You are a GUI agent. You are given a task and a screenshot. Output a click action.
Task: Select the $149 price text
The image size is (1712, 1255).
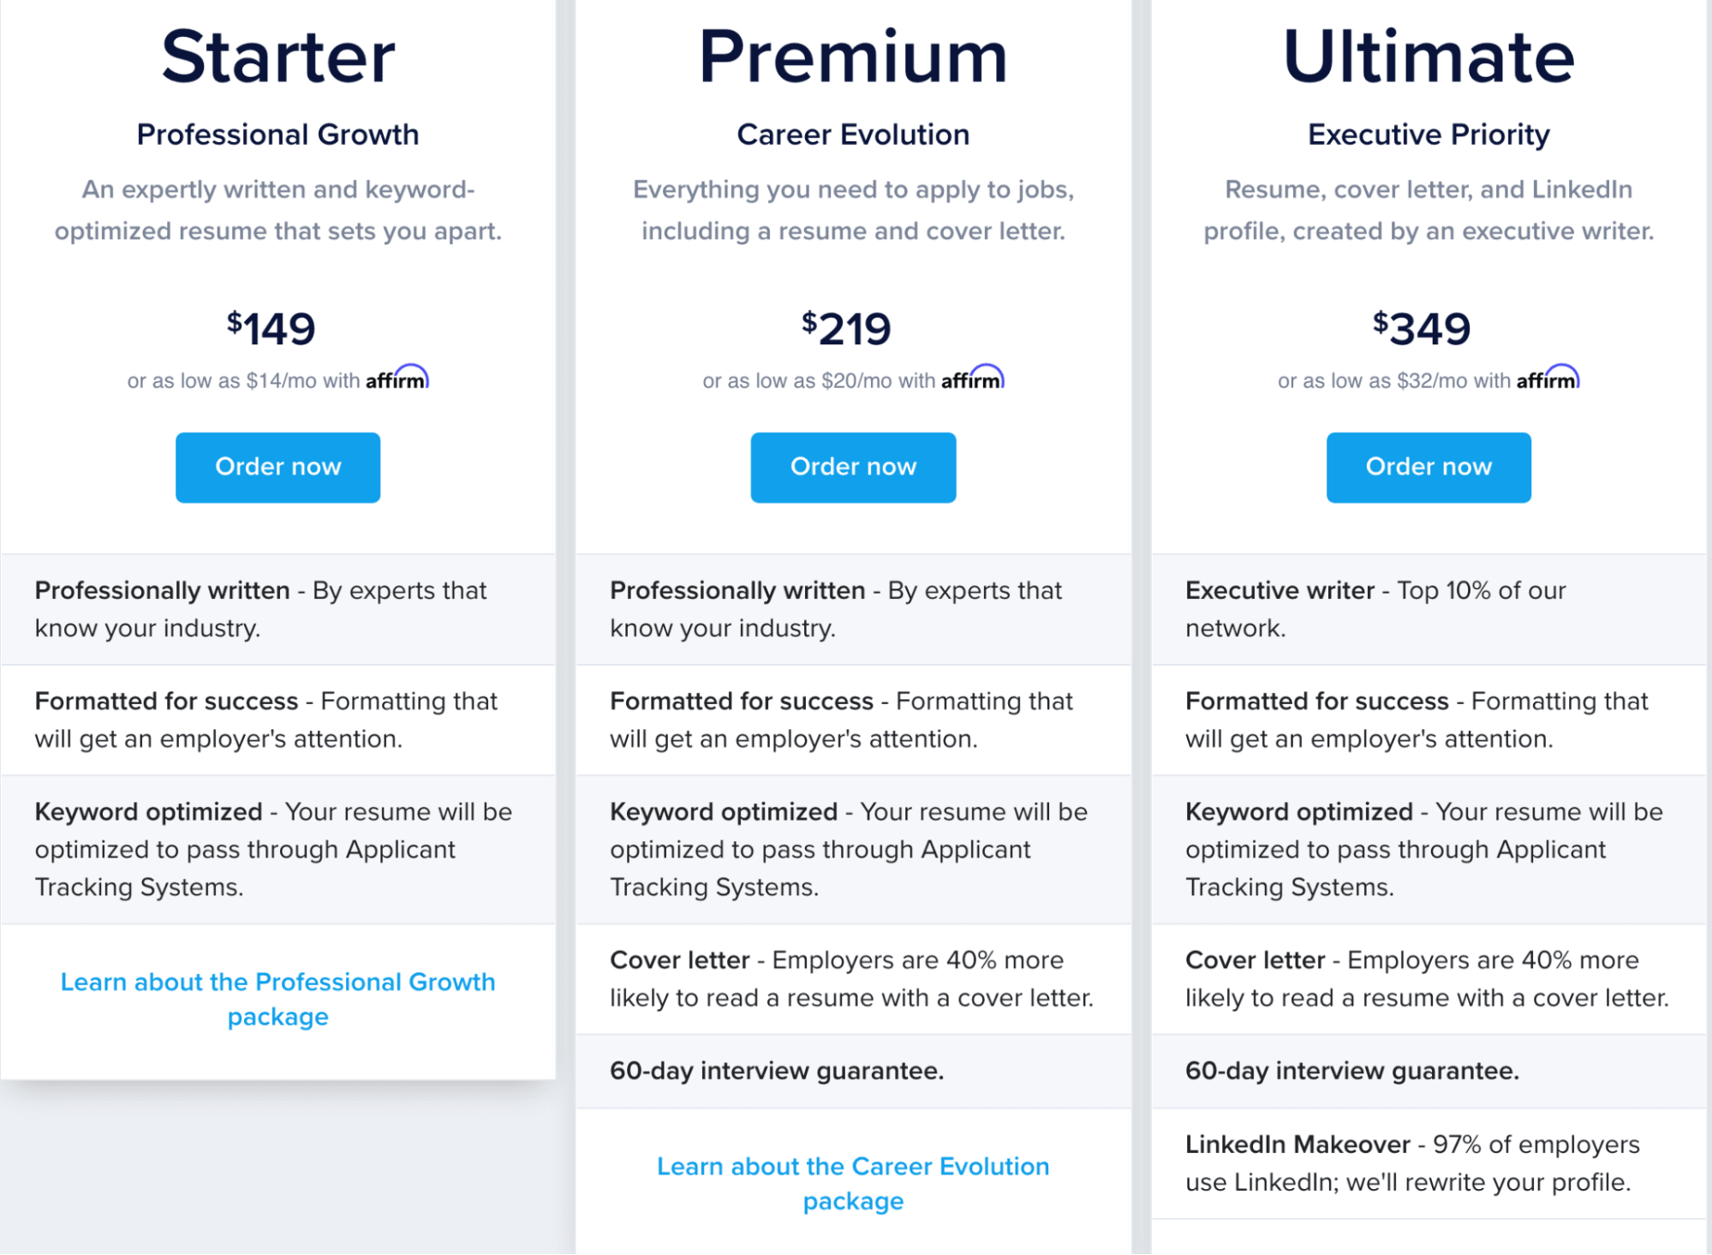[x=271, y=328]
